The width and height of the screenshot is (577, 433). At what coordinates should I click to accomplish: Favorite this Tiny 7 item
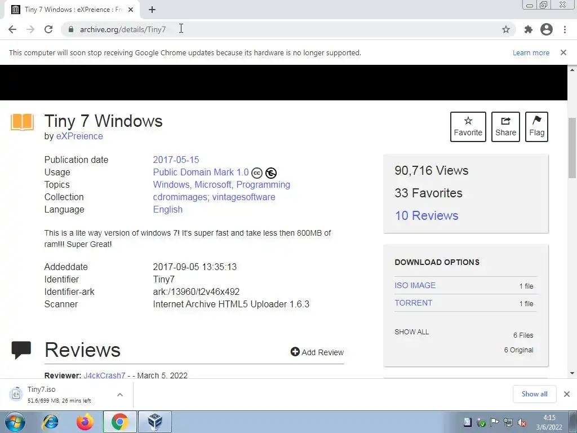tap(468, 127)
